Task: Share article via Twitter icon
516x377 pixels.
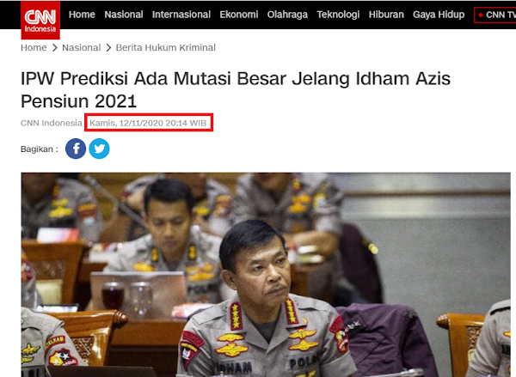Action: click(100, 149)
